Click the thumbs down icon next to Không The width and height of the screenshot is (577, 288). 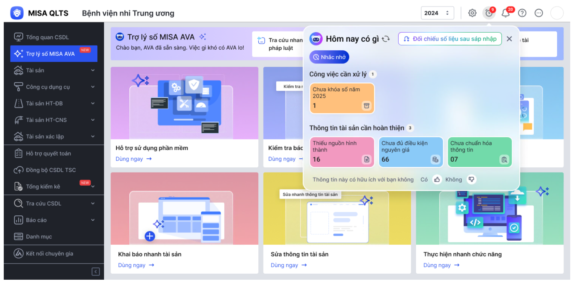471,179
